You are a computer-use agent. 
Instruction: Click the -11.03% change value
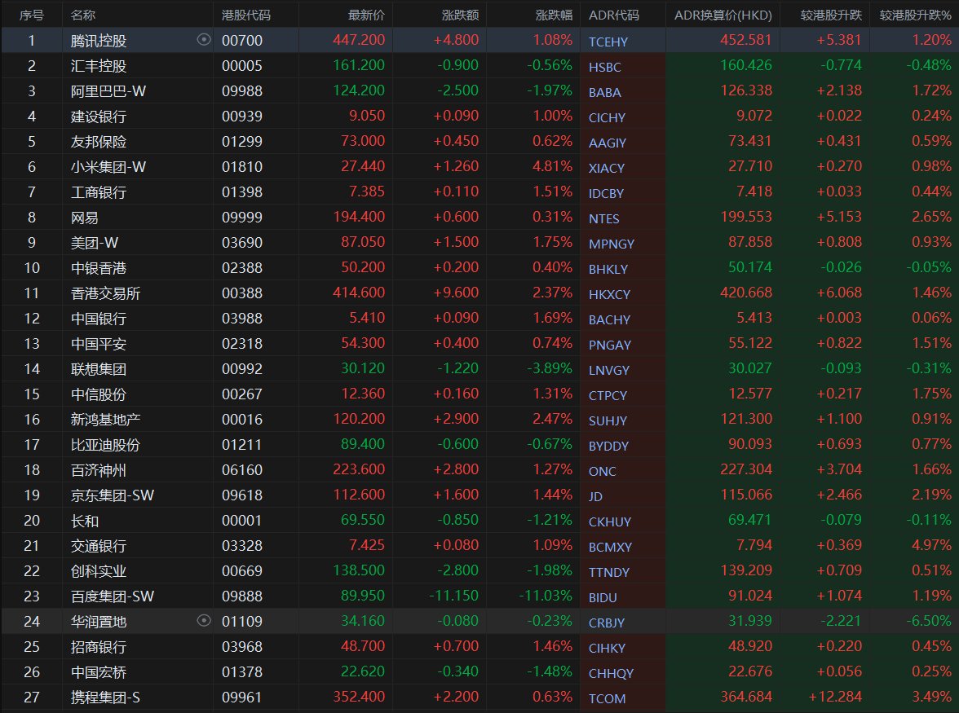[546, 596]
